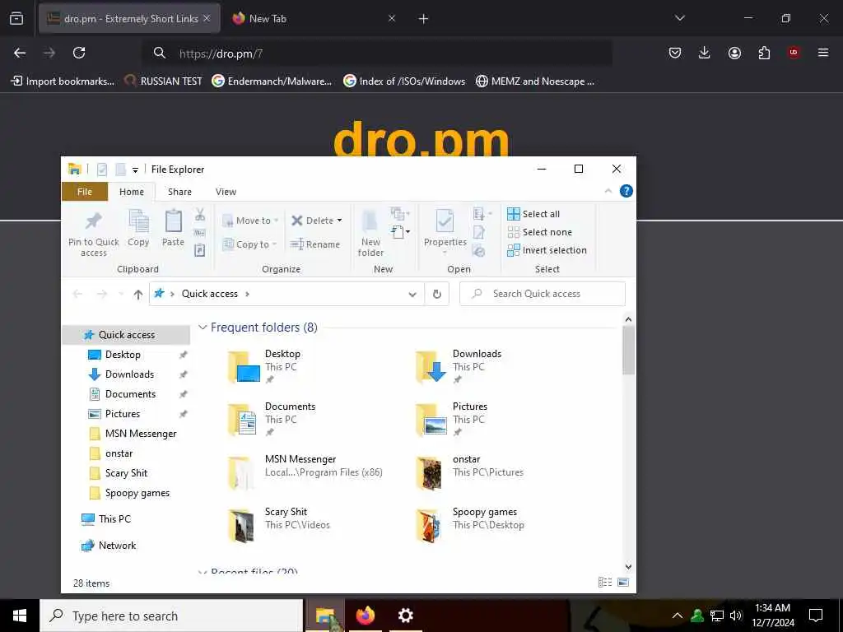Refresh the Quick access location
The height and width of the screenshot is (632, 843).
click(437, 294)
